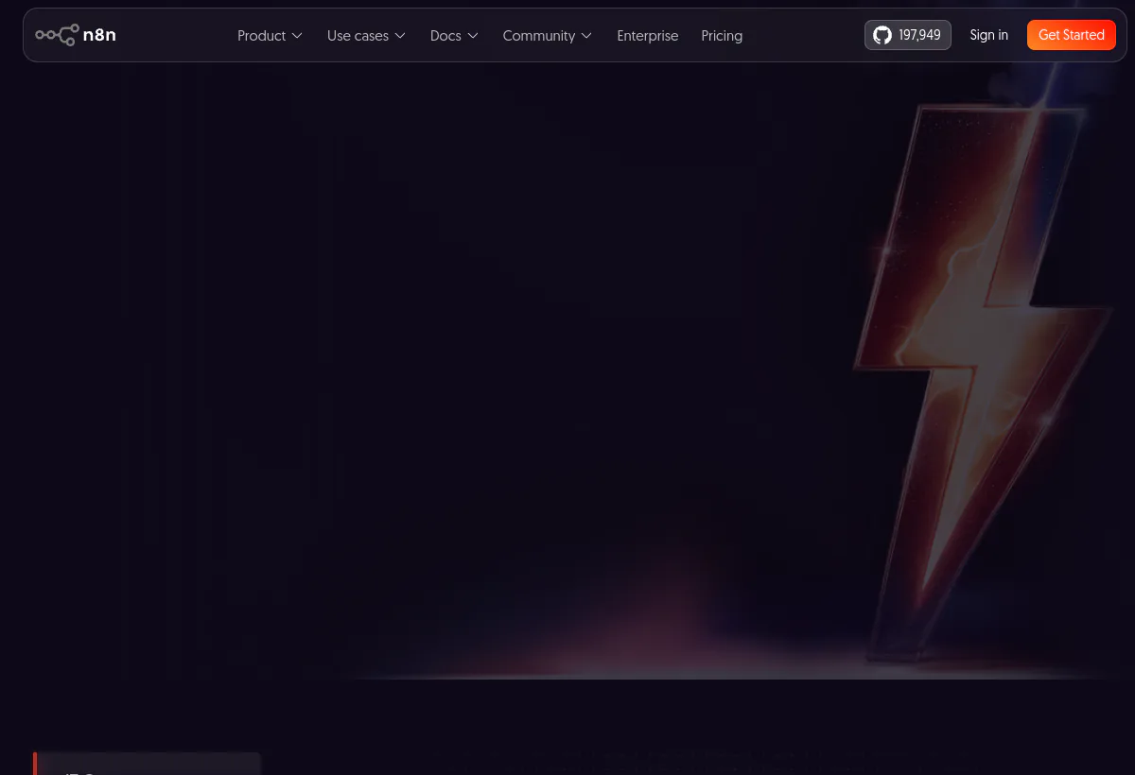
Task: Click the n8n logo icon
Action: click(57, 35)
